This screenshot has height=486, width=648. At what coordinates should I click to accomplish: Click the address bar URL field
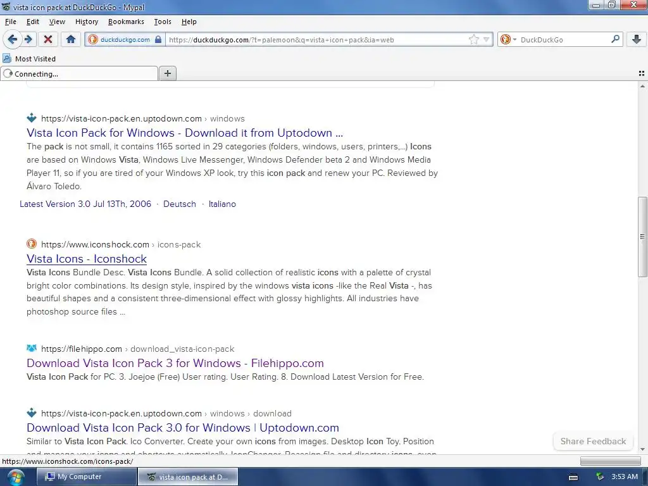click(x=316, y=40)
